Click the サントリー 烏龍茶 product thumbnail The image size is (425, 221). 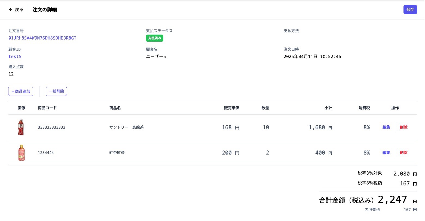[x=21, y=127]
